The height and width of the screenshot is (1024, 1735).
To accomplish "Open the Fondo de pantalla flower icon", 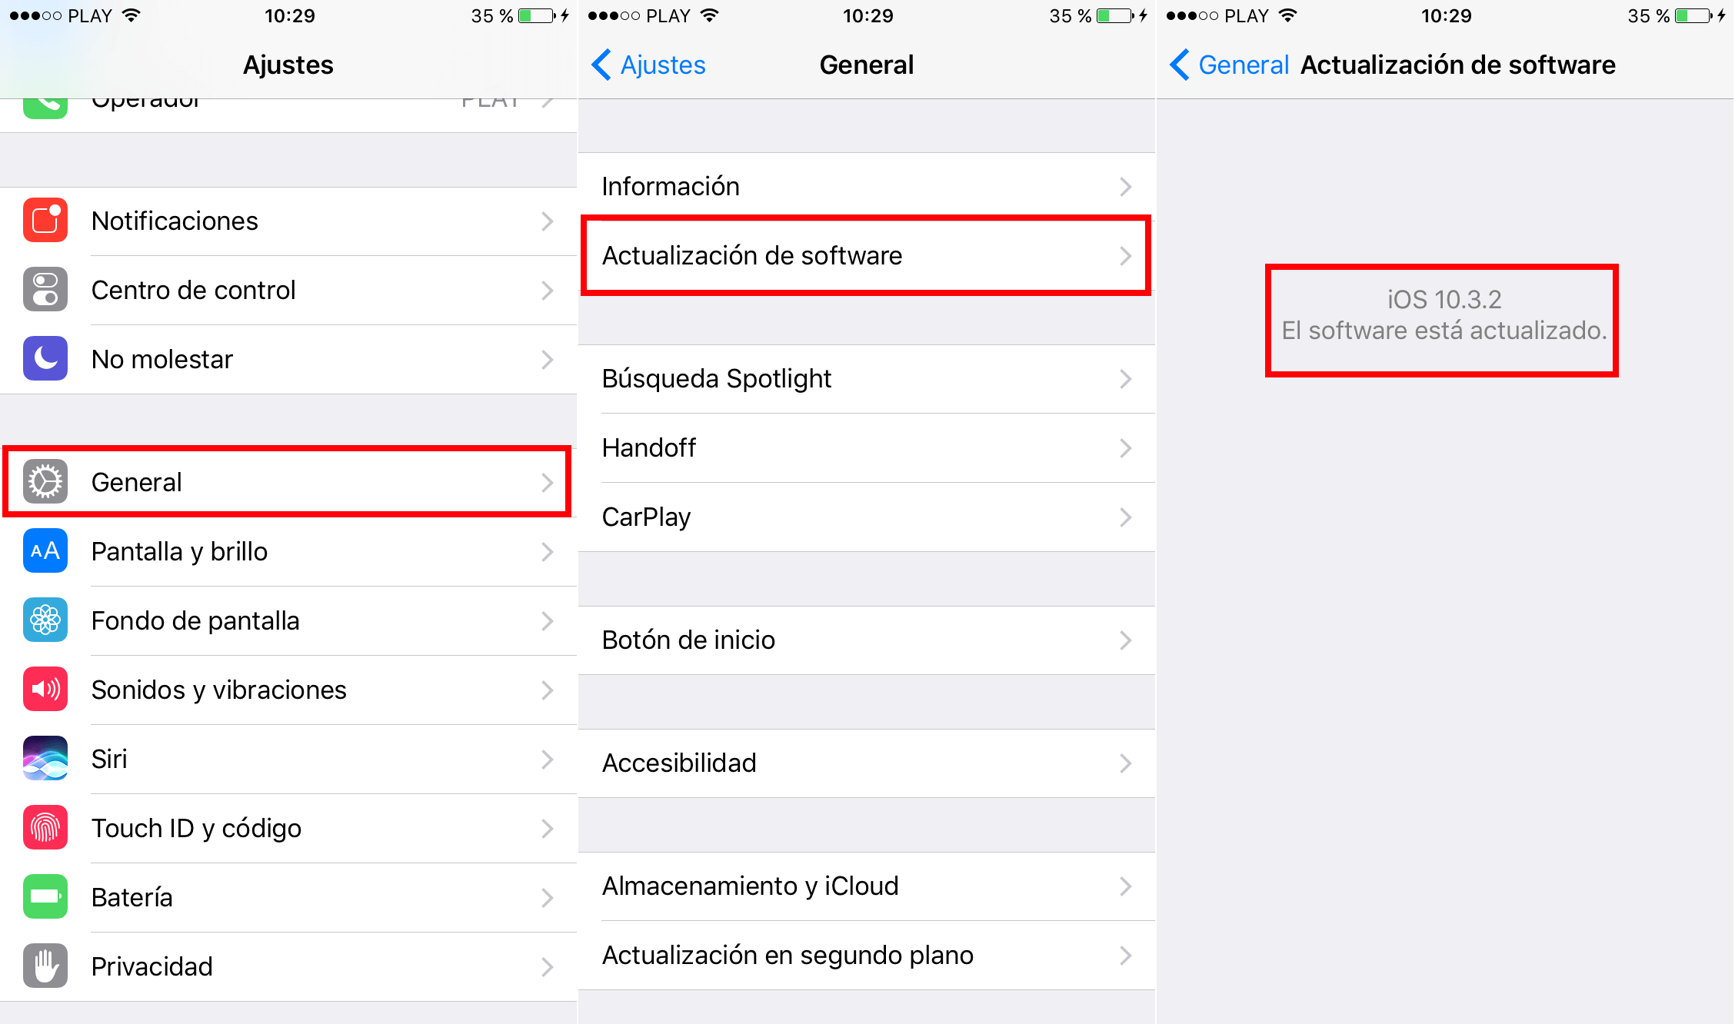I will [x=45, y=620].
